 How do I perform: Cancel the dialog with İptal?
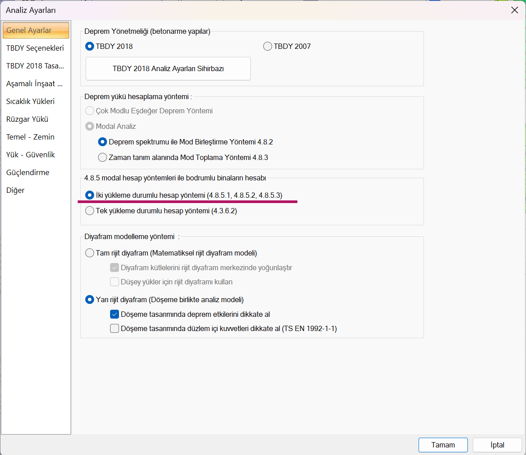[x=497, y=445]
